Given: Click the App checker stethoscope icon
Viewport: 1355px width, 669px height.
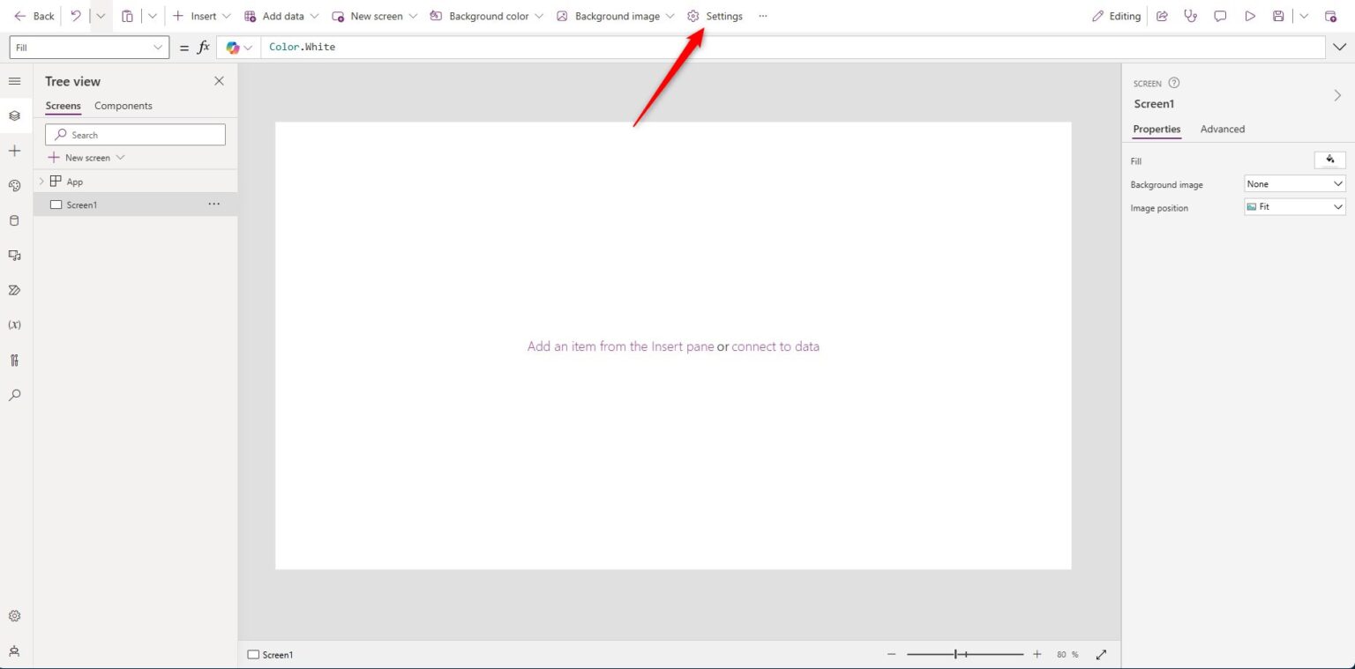Looking at the screenshot, I should coord(1191,16).
